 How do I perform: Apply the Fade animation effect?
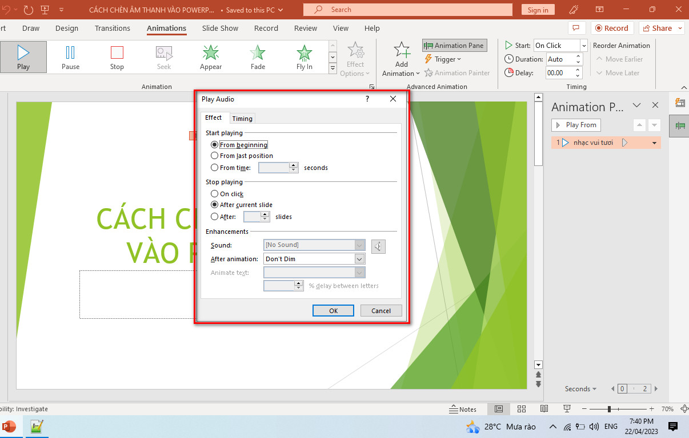tap(258, 58)
